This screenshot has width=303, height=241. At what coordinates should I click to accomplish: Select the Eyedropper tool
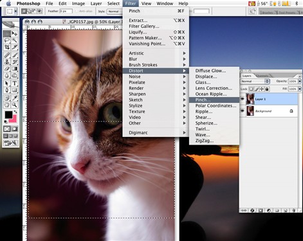pyautogui.click(x=14, y=98)
